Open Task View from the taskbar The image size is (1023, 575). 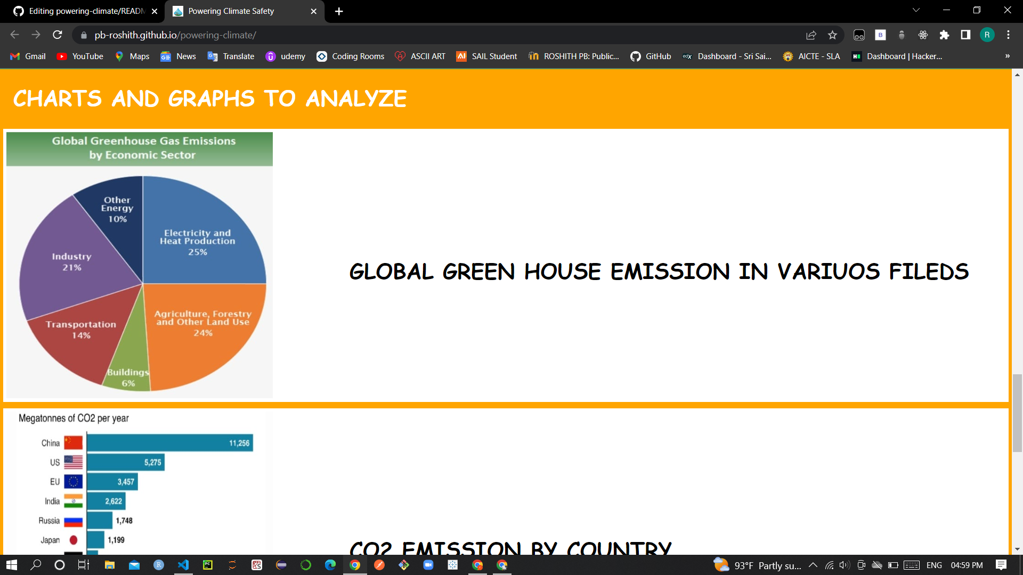83,565
